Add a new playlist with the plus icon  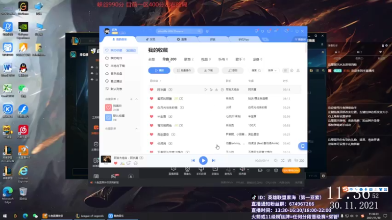pos(131,99)
